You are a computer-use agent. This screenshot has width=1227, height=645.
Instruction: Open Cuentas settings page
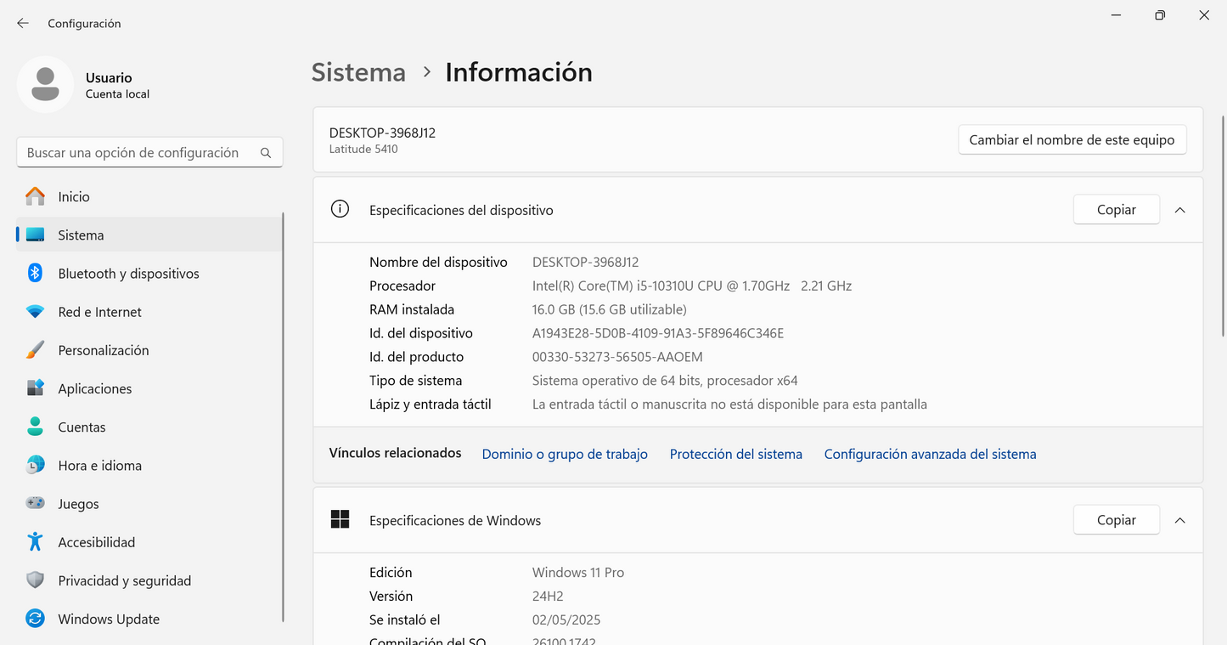point(82,427)
